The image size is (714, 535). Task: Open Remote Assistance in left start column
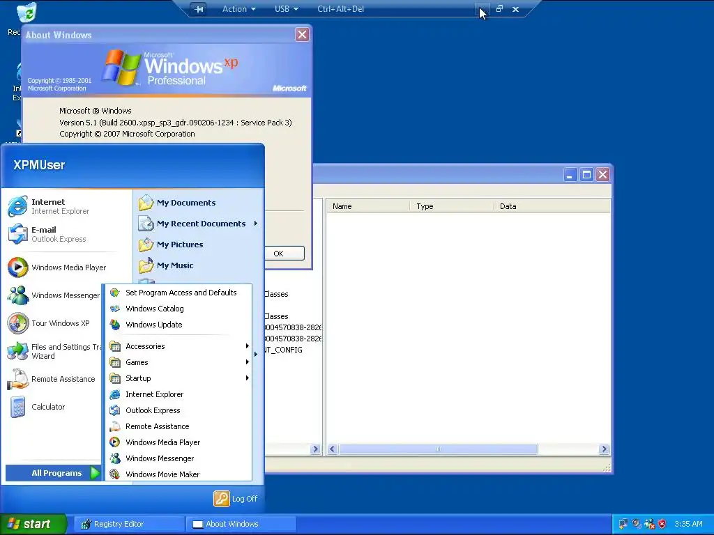coord(51,379)
